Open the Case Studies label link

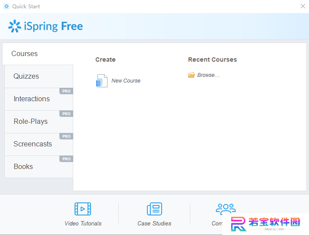point(154,223)
